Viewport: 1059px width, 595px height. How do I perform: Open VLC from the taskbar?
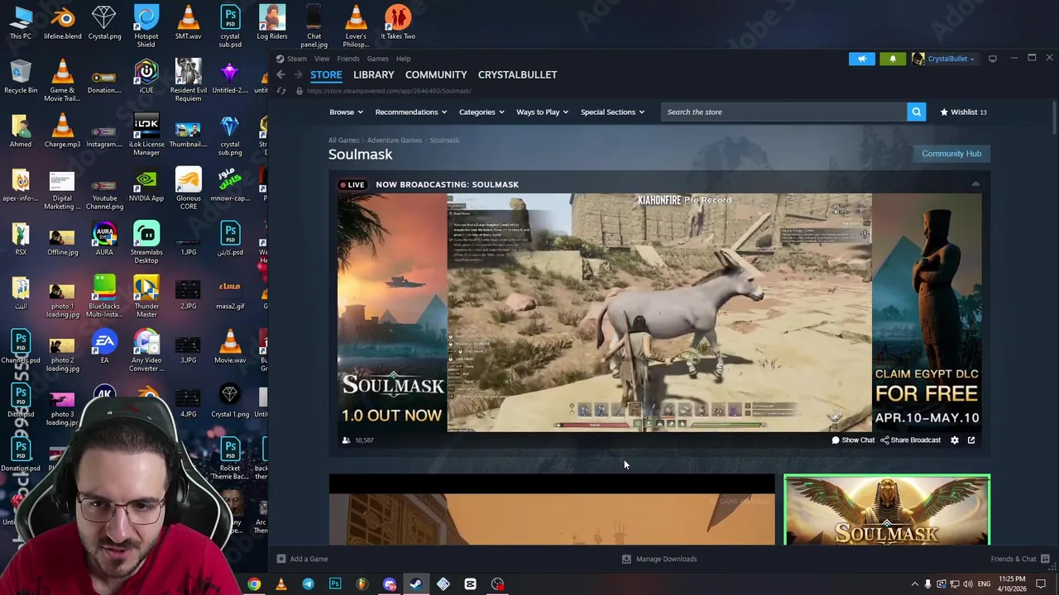click(281, 584)
